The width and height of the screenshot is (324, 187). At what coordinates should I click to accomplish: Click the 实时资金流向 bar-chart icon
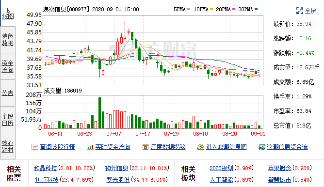pos(90,147)
